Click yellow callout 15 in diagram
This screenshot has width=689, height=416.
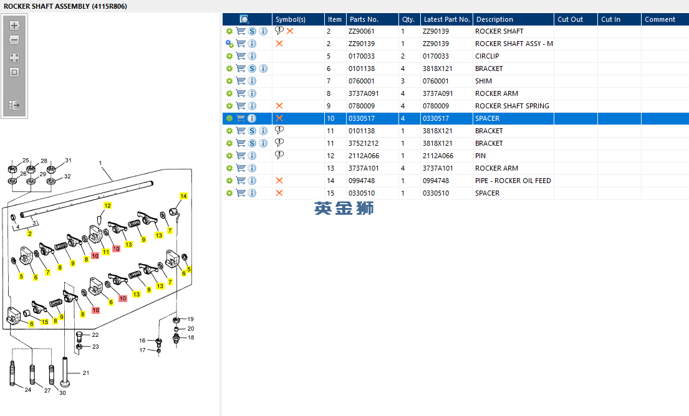(45, 322)
